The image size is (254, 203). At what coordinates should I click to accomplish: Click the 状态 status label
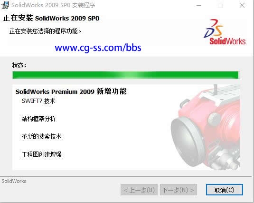pyautogui.click(x=19, y=65)
